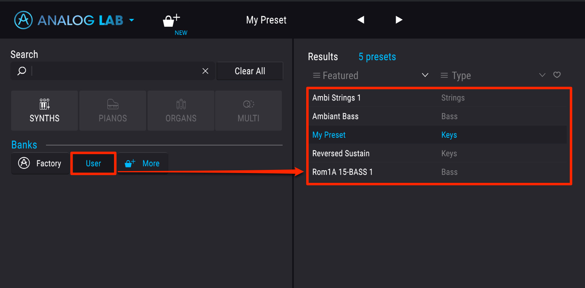
Task: Select the Factory bank tab
Action: [x=40, y=163]
